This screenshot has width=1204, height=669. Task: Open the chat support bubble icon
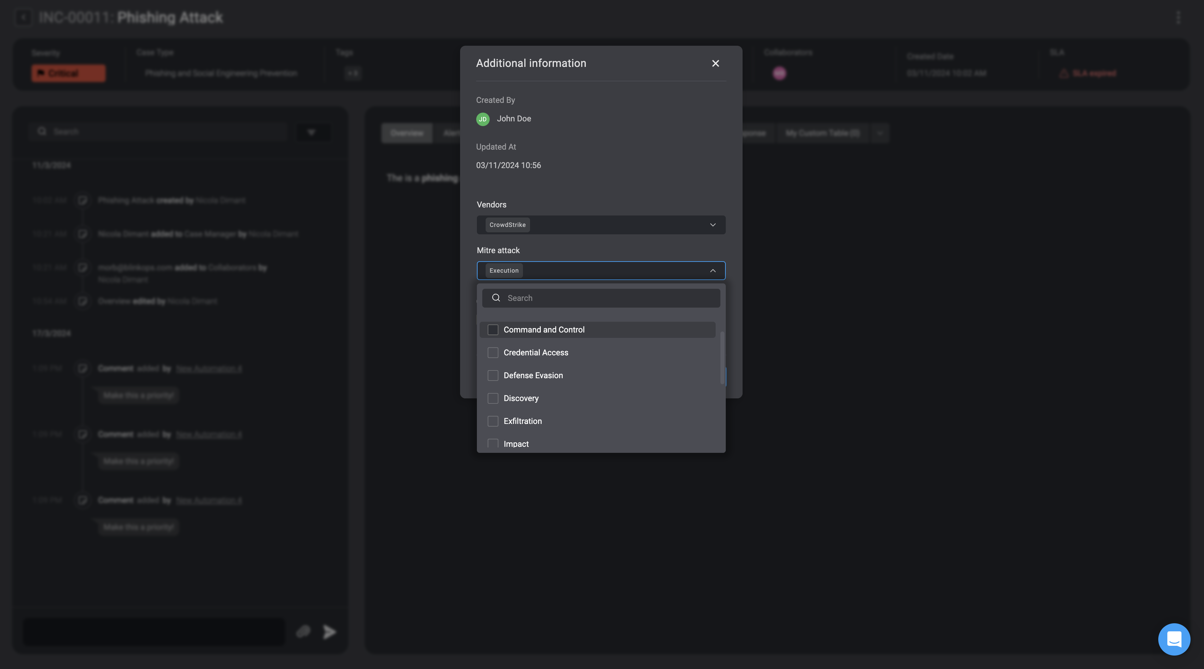coord(1174,639)
